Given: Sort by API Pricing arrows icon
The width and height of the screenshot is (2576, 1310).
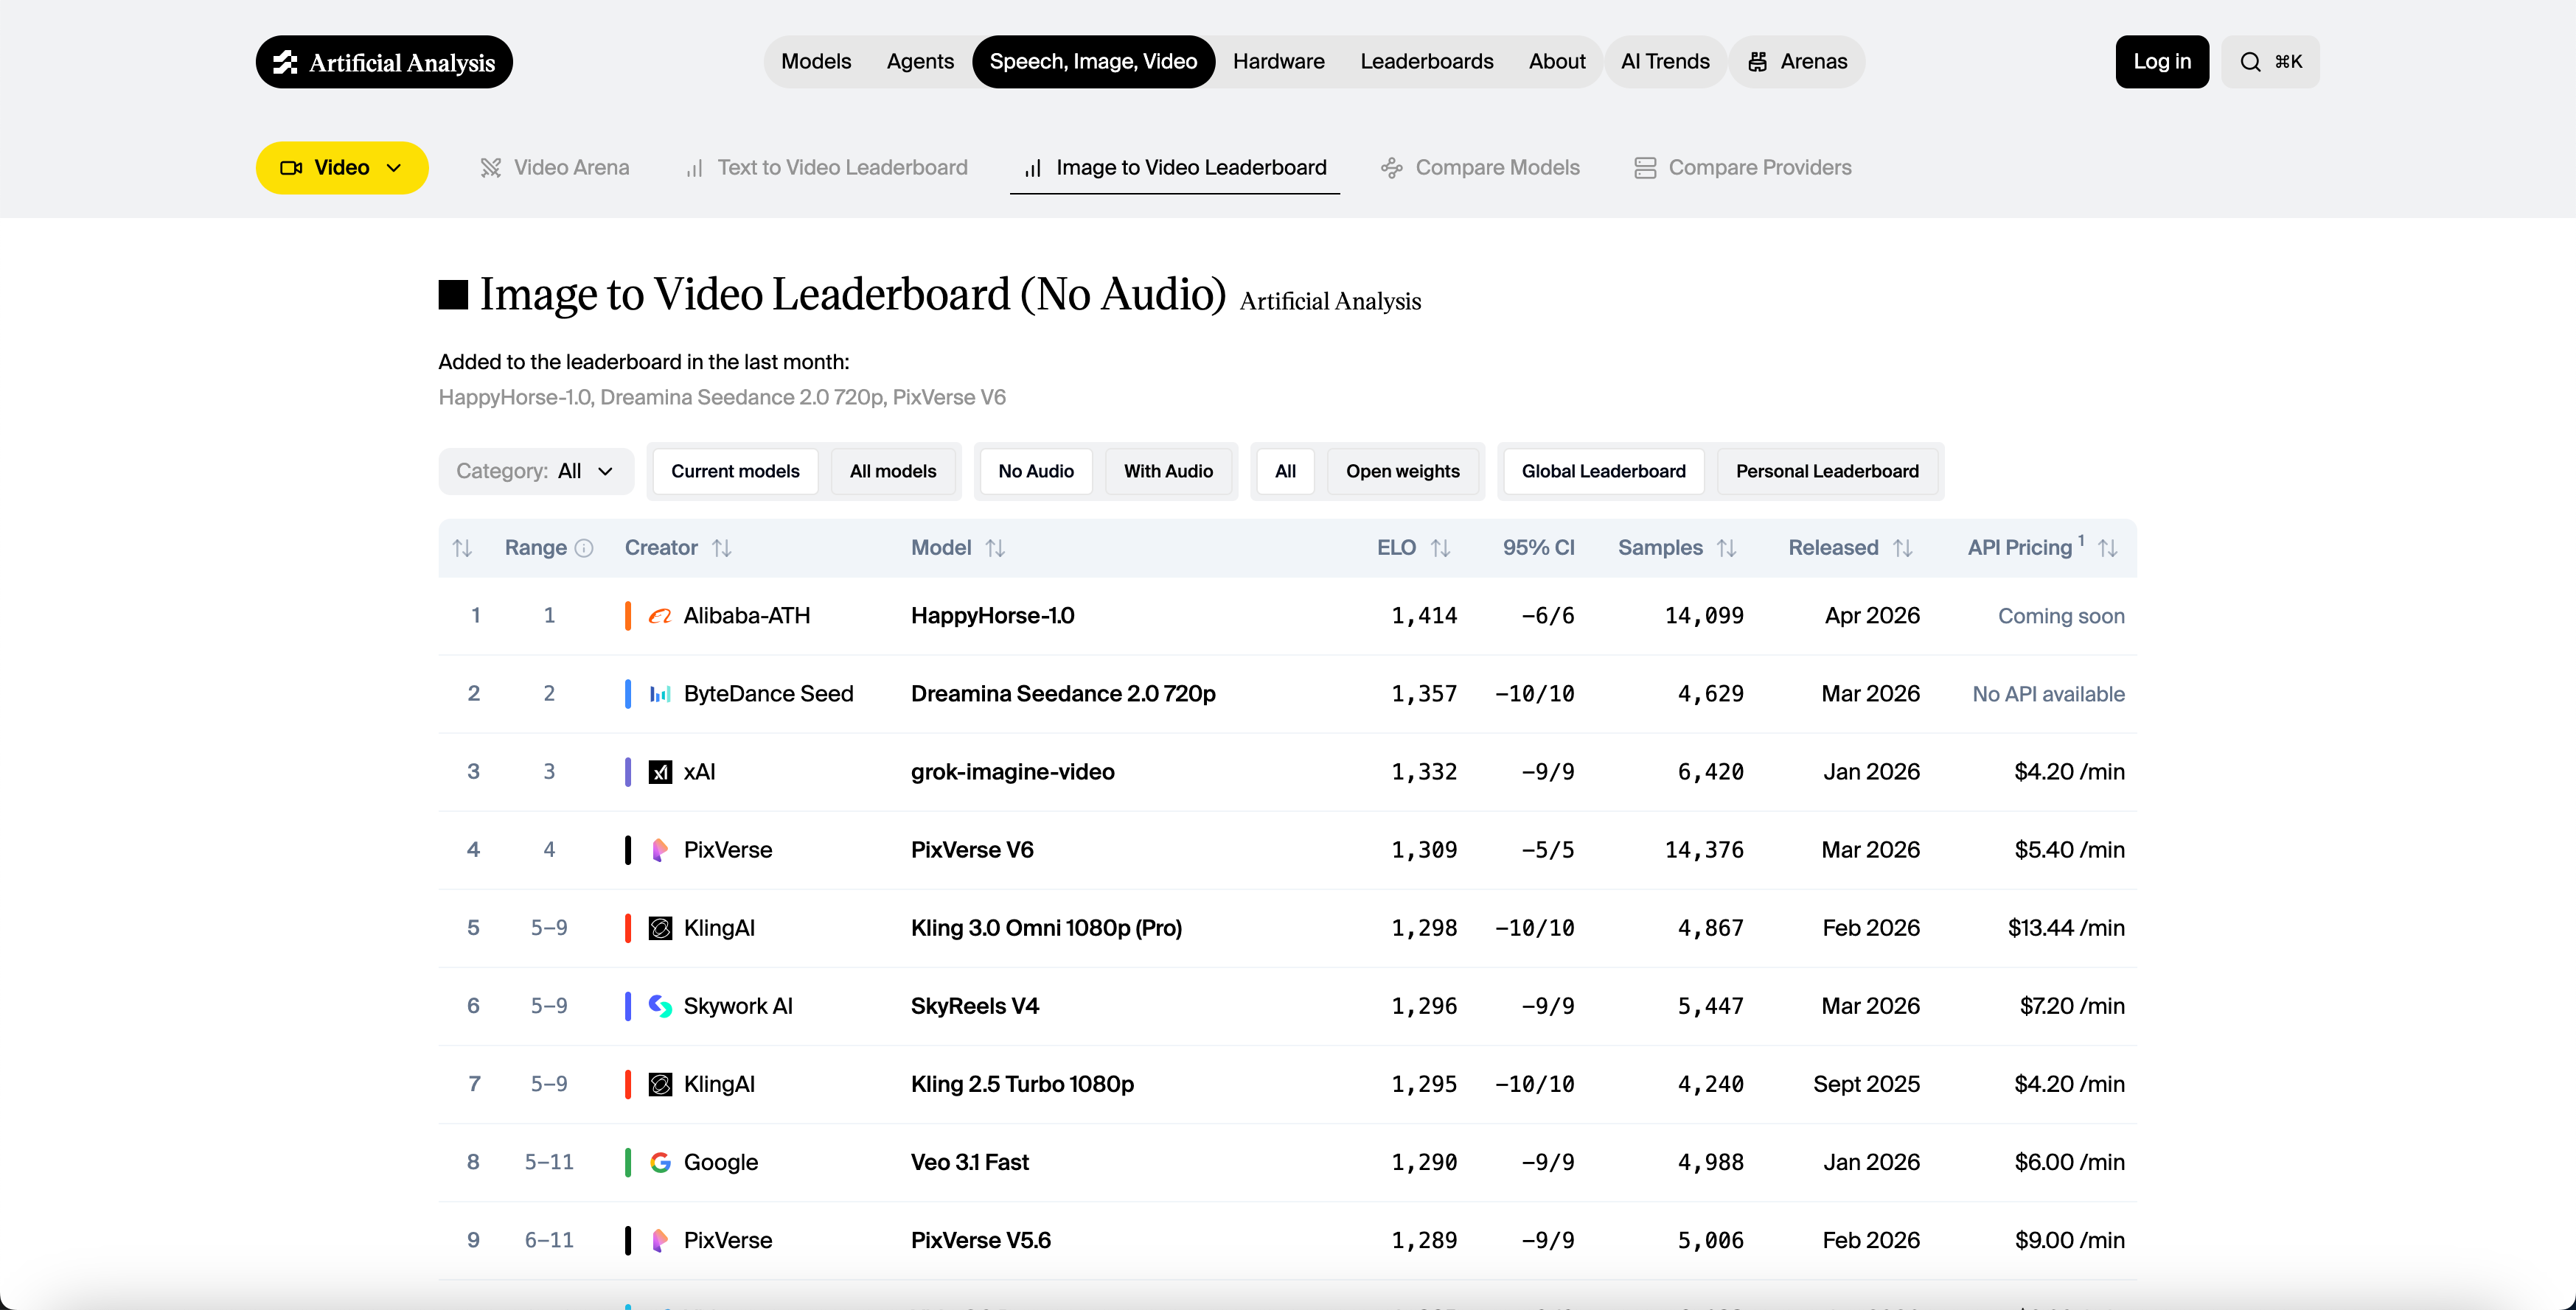Looking at the screenshot, I should [x=2108, y=547].
